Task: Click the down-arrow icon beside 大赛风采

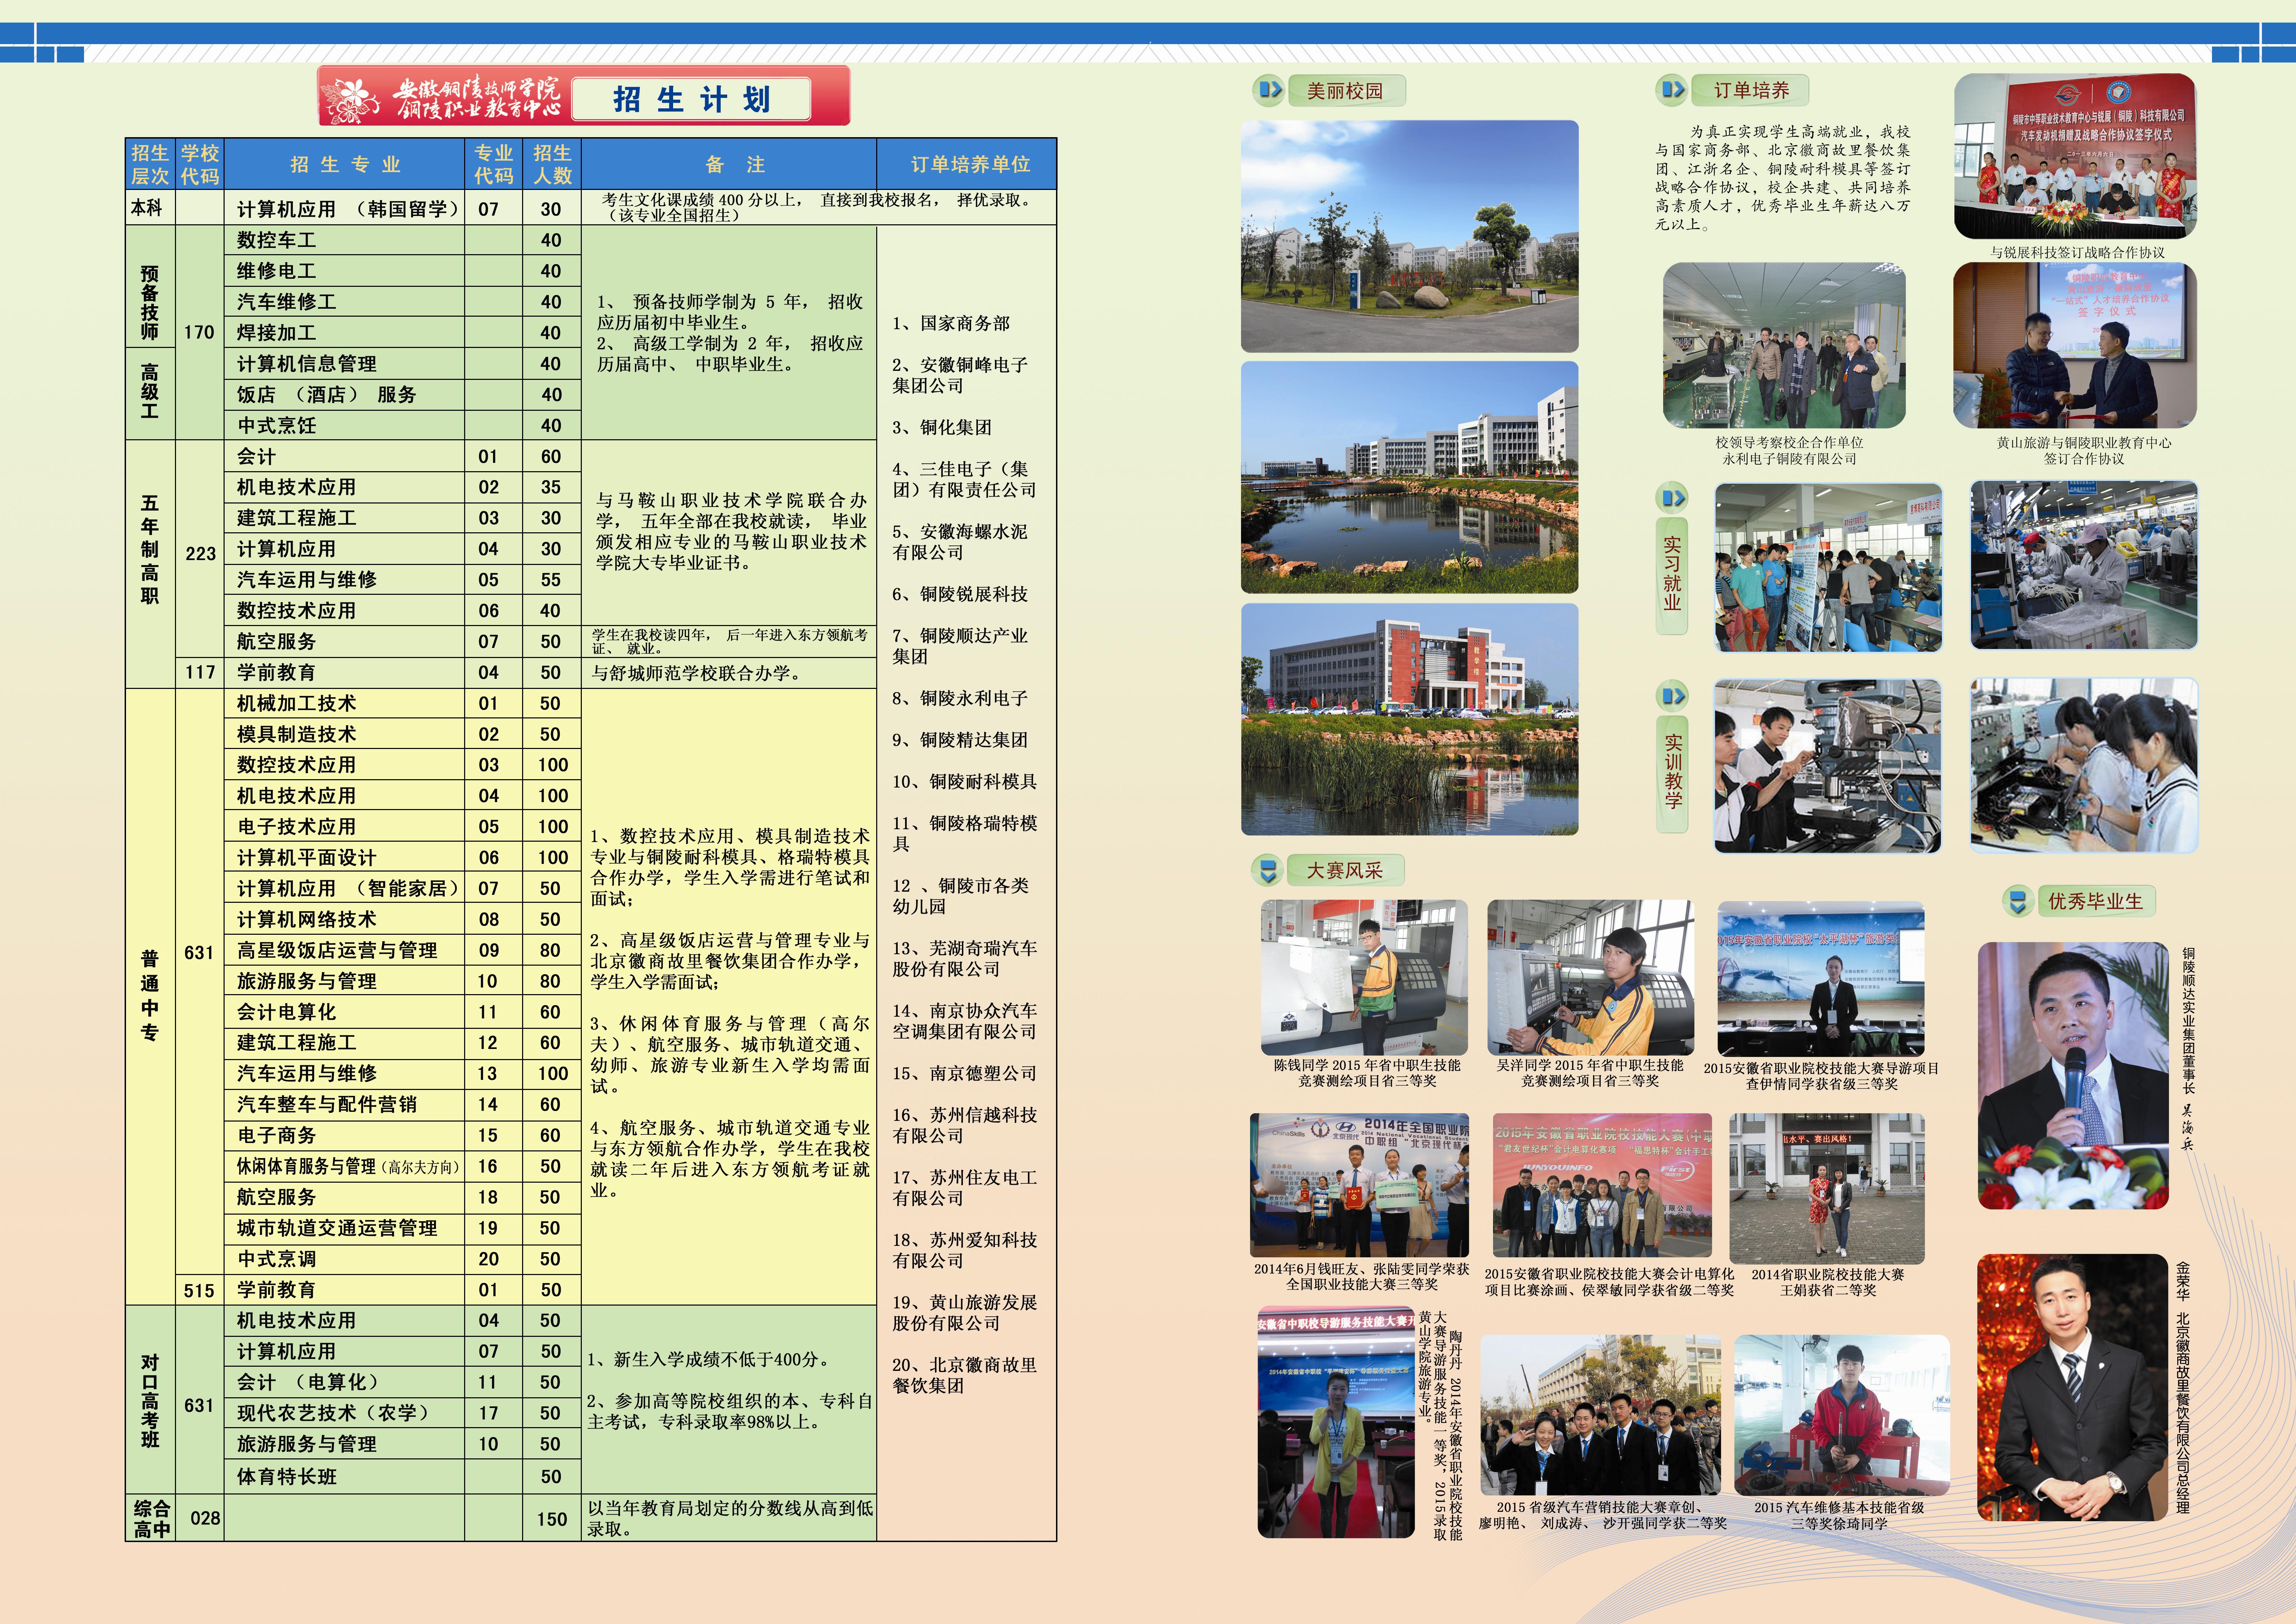Action: point(1268,870)
